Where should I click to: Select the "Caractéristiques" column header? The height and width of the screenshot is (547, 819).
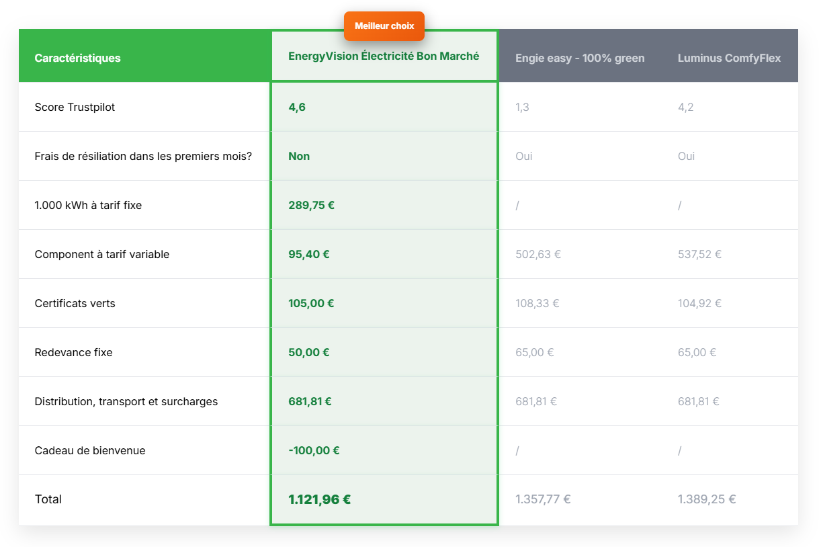tap(78, 58)
